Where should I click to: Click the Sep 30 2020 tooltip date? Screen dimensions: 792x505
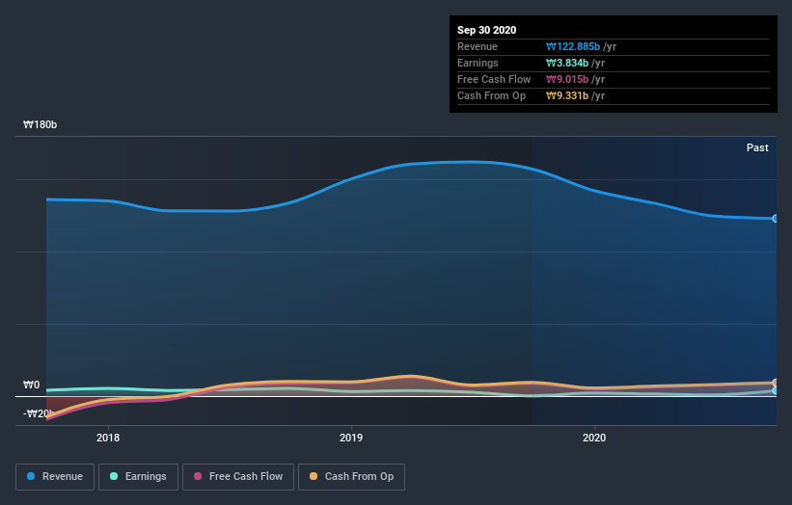486,30
